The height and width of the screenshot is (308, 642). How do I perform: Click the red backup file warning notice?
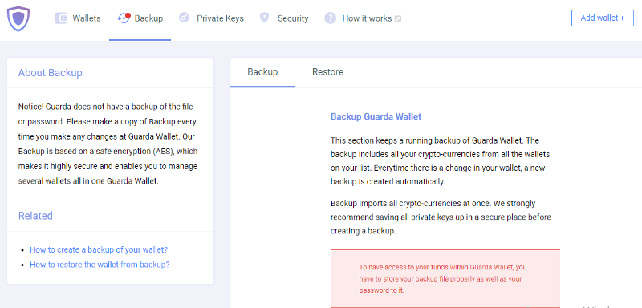point(445,278)
